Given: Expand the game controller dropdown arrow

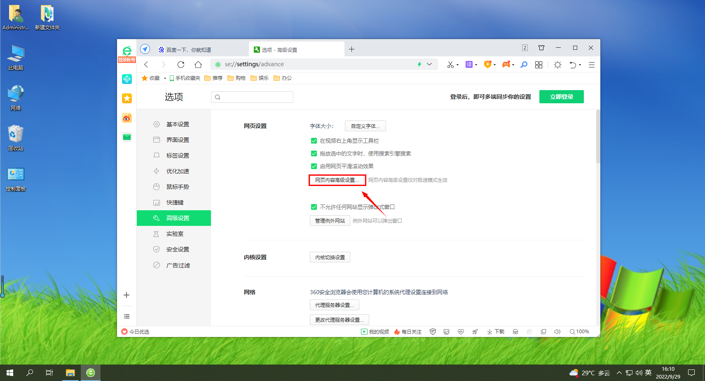Looking at the screenshot, I should click(x=513, y=65).
